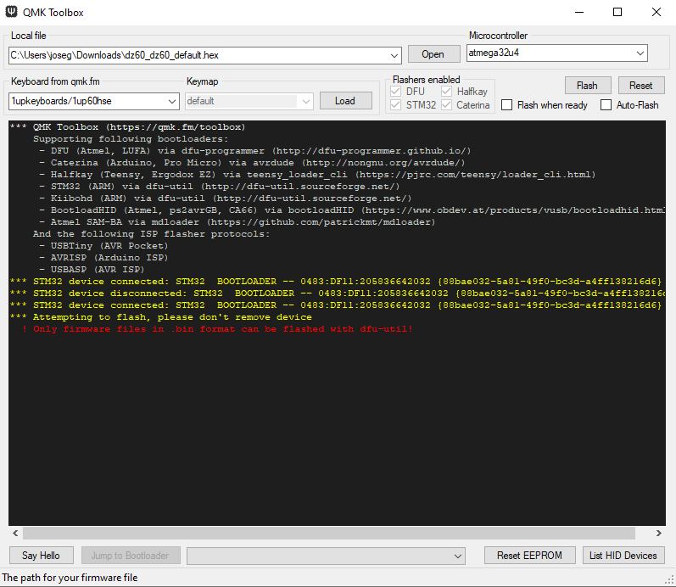Click the window resize grip icon

(x=669, y=579)
